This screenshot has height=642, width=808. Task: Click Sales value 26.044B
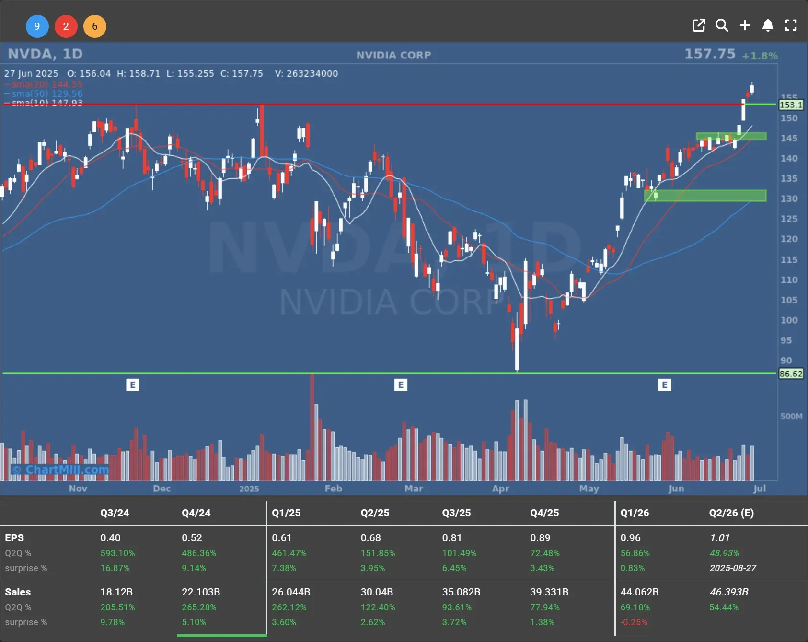pyautogui.click(x=291, y=592)
